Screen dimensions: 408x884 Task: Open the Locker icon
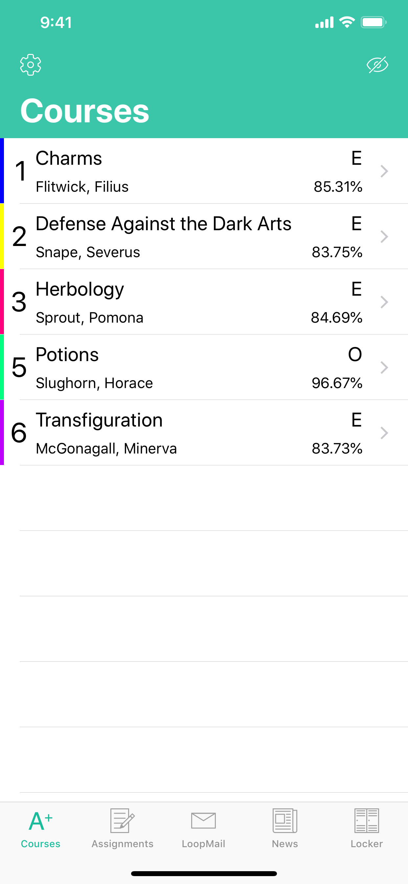[x=367, y=821]
